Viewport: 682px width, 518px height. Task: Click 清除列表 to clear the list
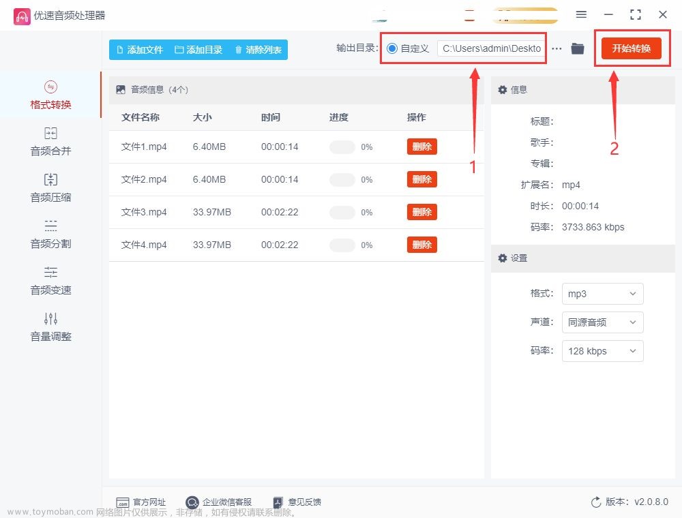[x=258, y=50]
